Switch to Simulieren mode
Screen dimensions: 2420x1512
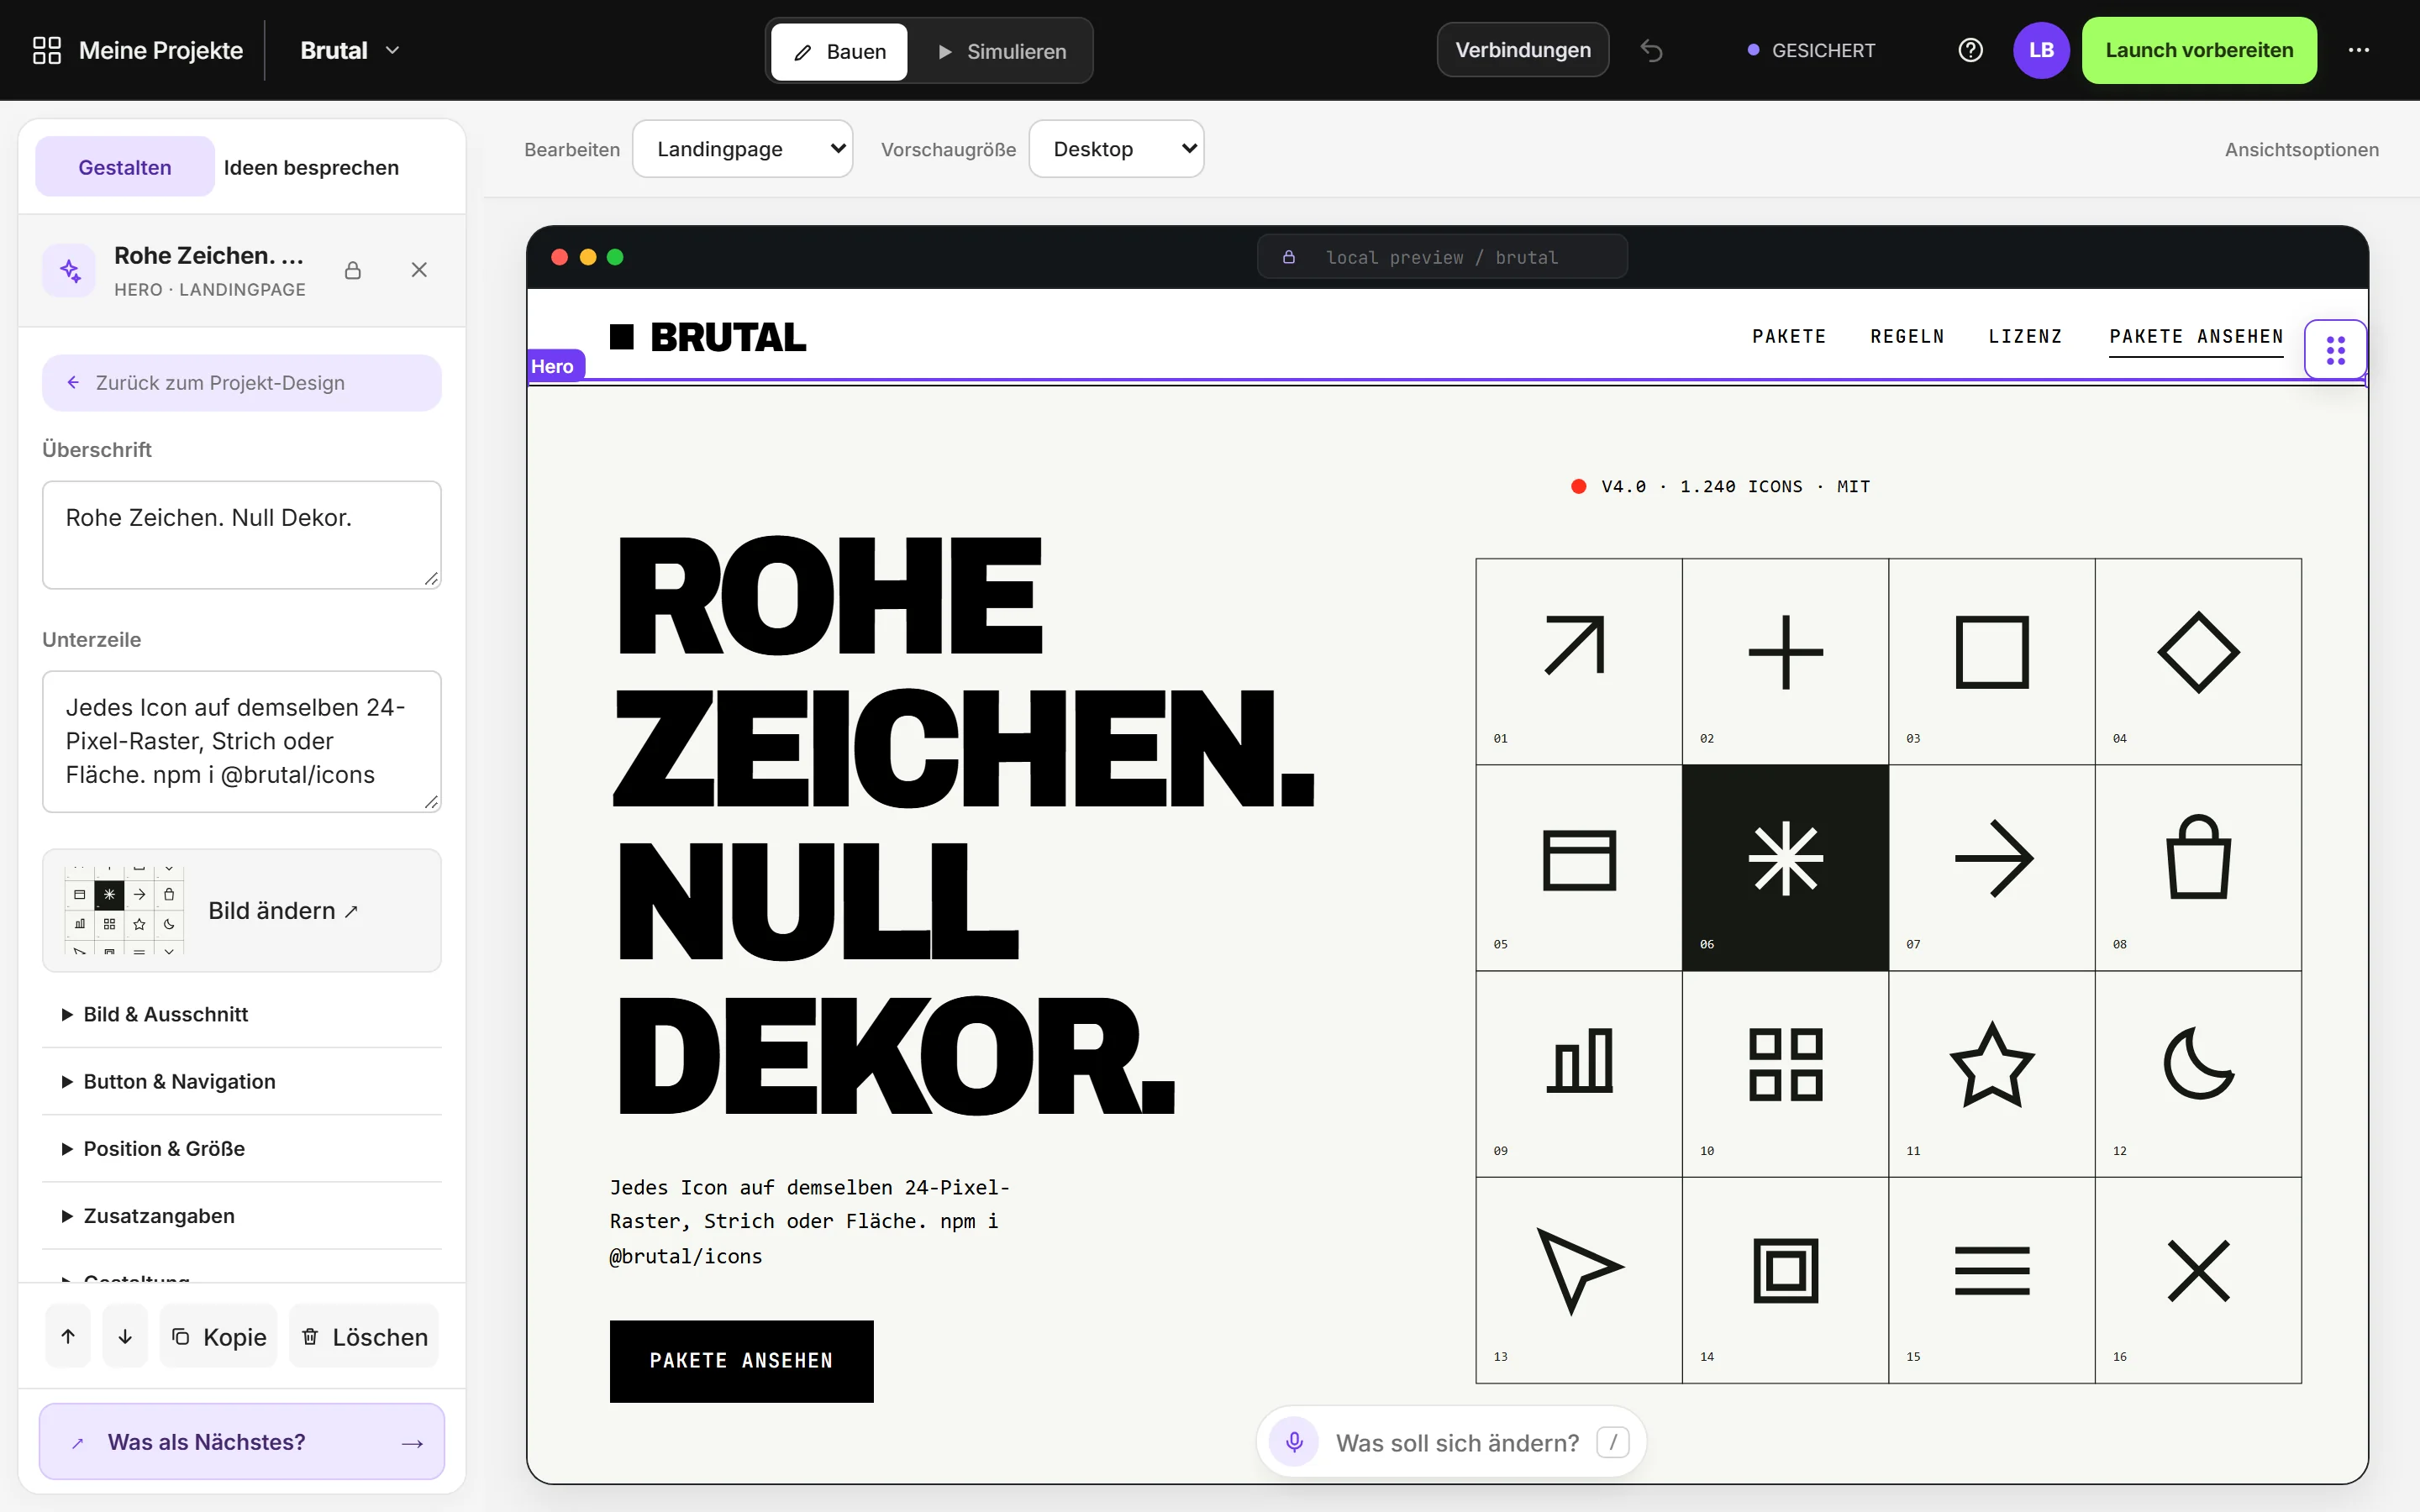tap(1001, 51)
